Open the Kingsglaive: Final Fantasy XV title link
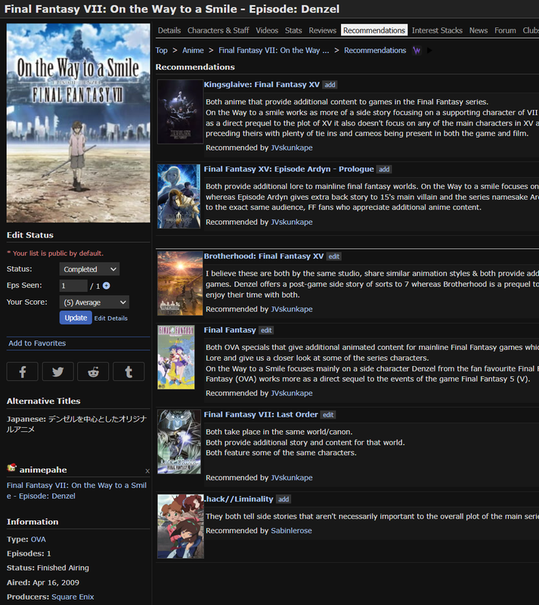The width and height of the screenshot is (539, 605). [262, 85]
